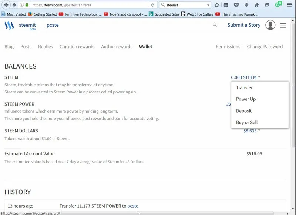296x215 pixels.
Task: Click the browser Back arrow button
Action: 6,5
